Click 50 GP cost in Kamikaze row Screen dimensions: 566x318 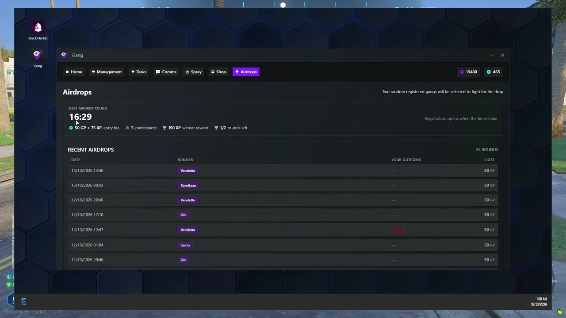(x=490, y=185)
